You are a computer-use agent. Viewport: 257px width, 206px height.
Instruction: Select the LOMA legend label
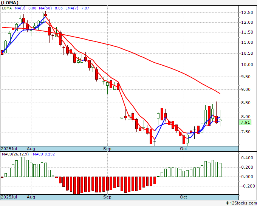pyautogui.click(x=7, y=8)
